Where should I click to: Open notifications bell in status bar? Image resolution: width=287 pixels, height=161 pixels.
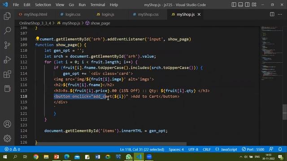click(x=280, y=149)
